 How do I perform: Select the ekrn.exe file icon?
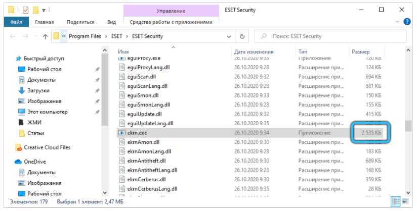(x=121, y=133)
